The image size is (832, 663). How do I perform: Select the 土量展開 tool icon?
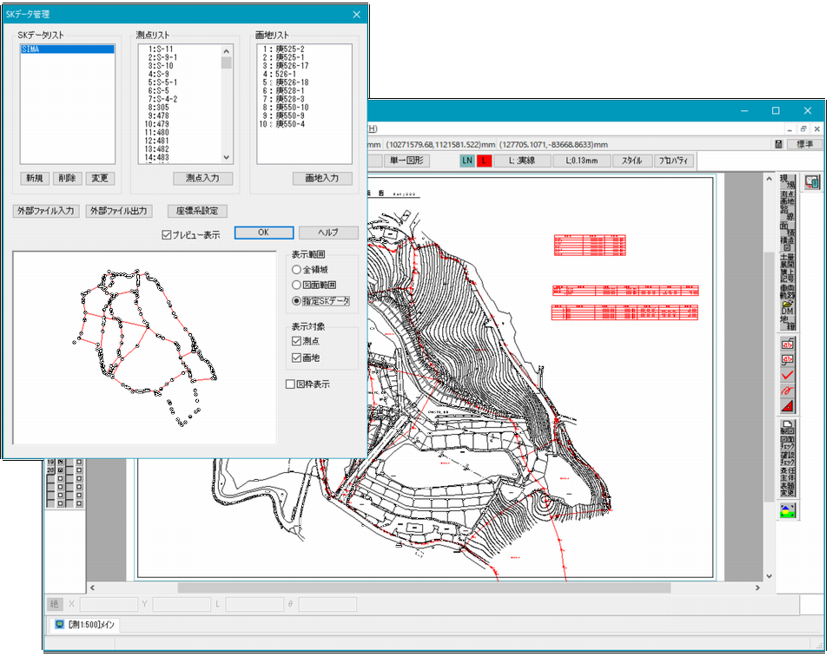(787, 259)
